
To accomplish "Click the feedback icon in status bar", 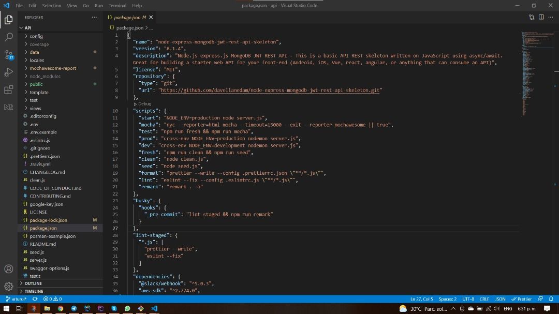I will pos(540,299).
